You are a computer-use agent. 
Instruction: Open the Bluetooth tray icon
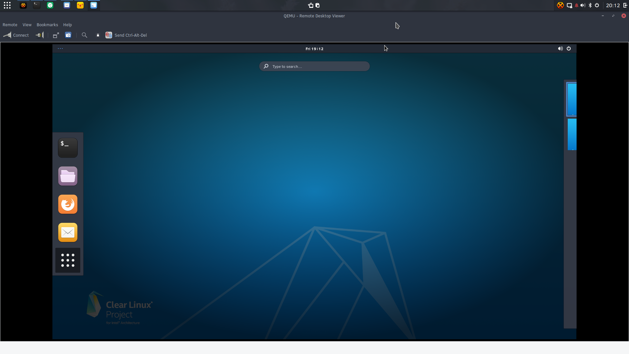590,5
